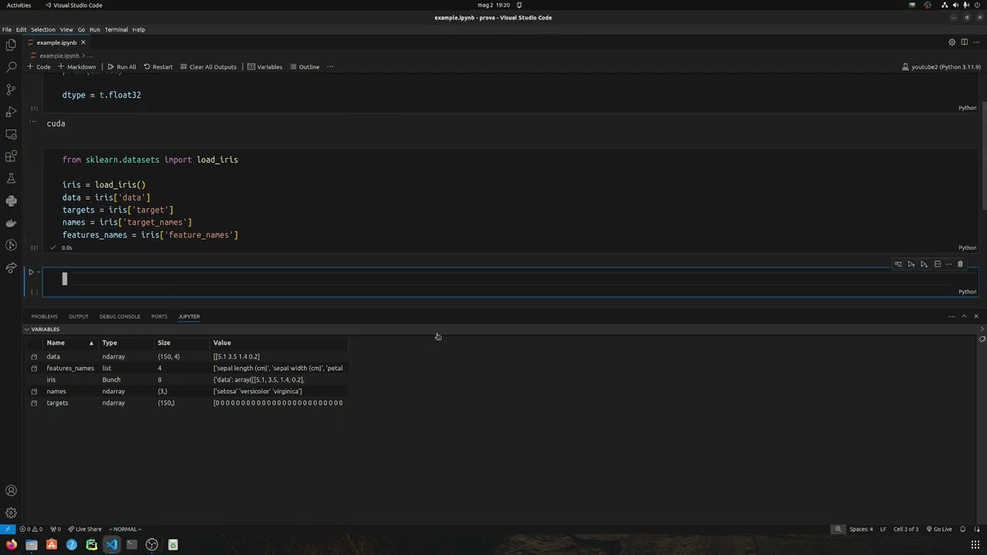The image size is (987, 555).
Task: Expand the output ellipsis beside cuda output
Action: pos(32,123)
